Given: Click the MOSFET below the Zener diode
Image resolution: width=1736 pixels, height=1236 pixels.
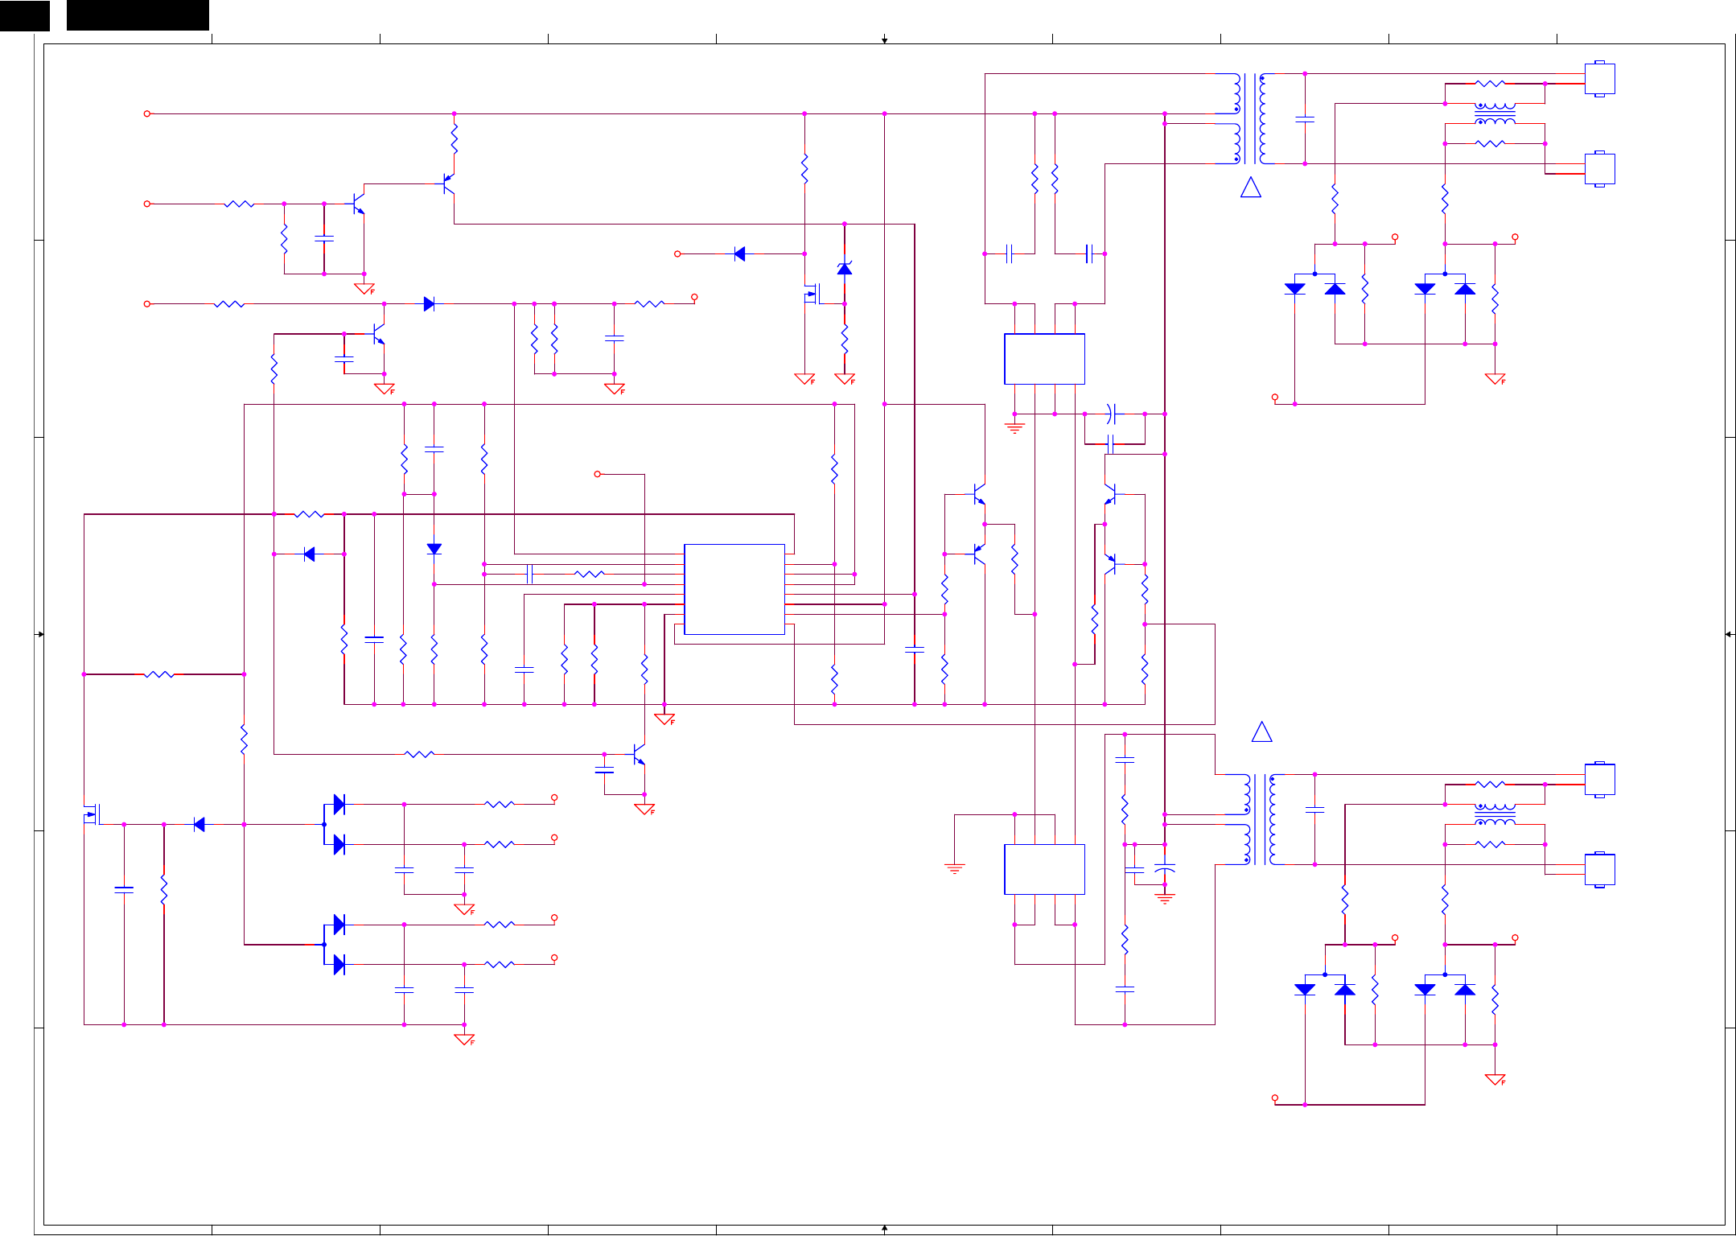Looking at the screenshot, I should click(x=812, y=295).
